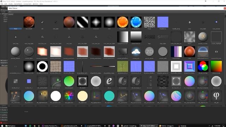This screenshot has height=127, width=226.
Task: Choose the B bitangent curve node icon
Action: tap(56, 81)
